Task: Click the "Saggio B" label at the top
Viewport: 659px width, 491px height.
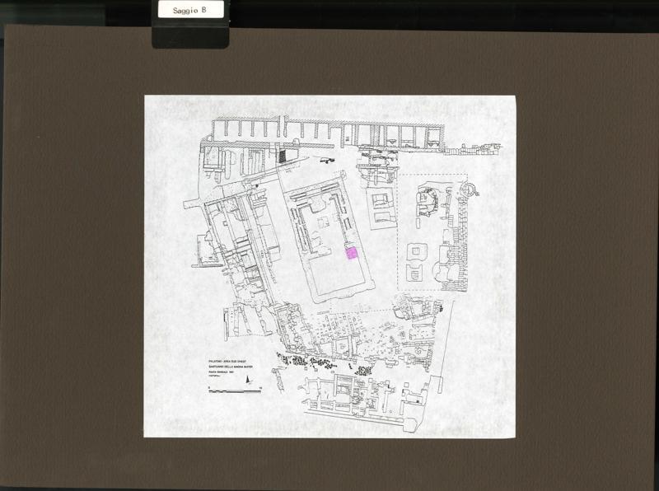Action: [x=190, y=10]
